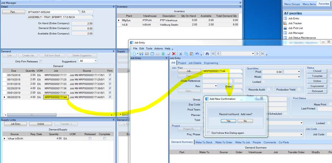Open the dropdown left of Locked label
Screen dimensions: 332x163
[301, 123]
